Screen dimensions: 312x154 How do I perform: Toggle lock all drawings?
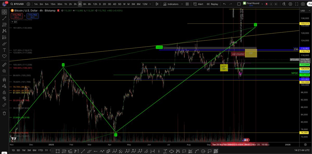(4, 92)
